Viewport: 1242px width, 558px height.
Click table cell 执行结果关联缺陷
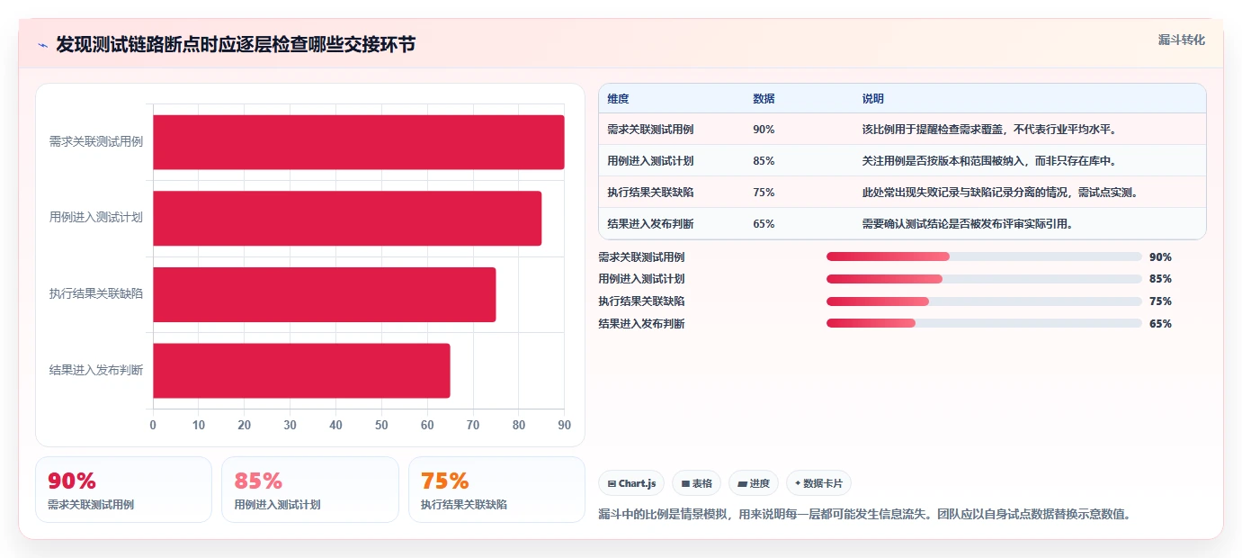(x=650, y=193)
